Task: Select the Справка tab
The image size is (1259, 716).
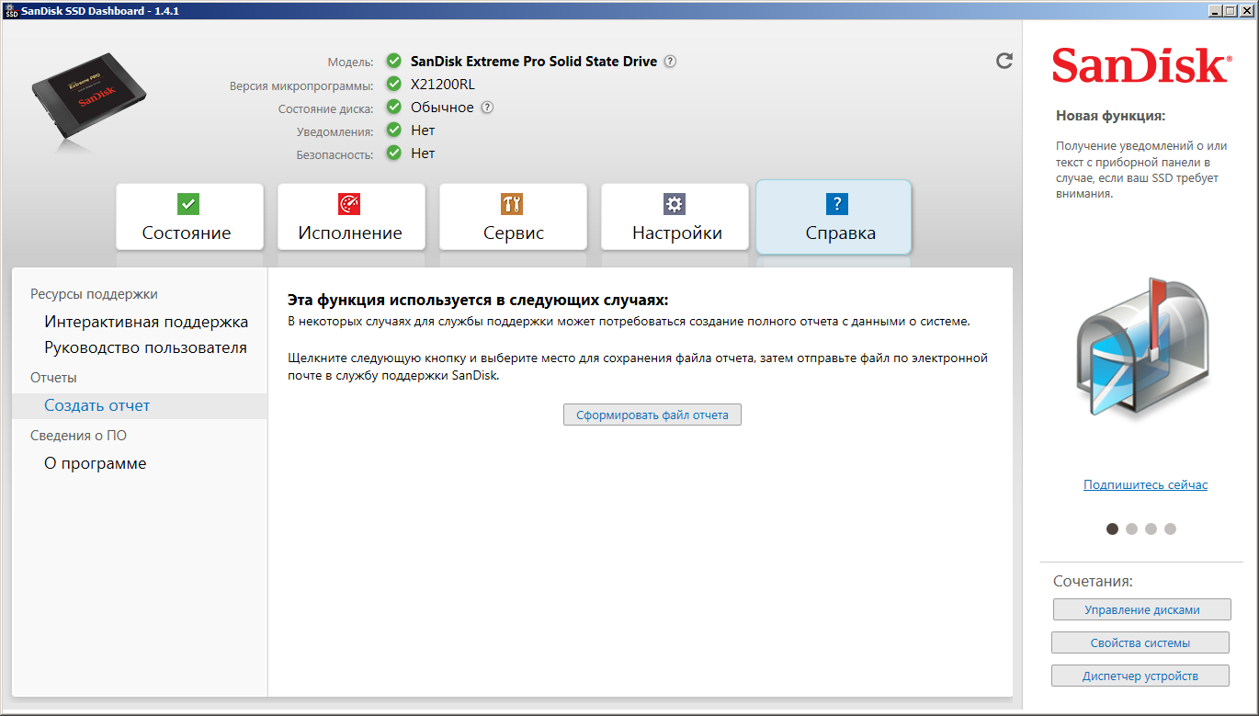Action: (834, 217)
